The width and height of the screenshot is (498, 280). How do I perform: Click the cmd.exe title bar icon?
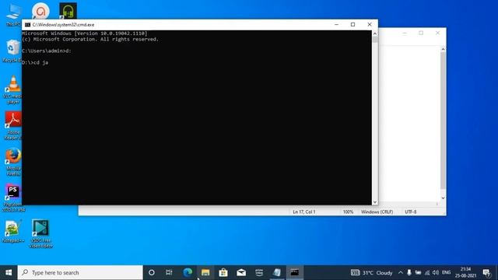(28, 25)
